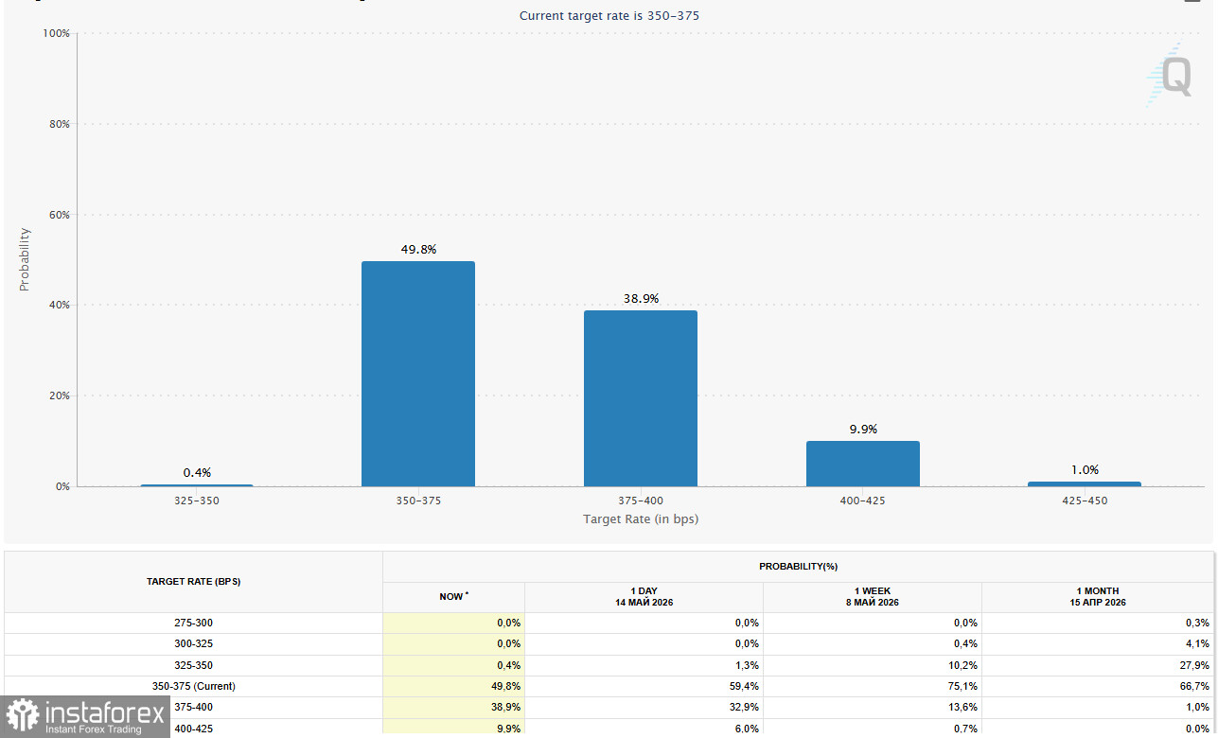Click the 375-400 probability bar
The width and height of the screenshot is (1218, 738).
[x=641, y=398]
